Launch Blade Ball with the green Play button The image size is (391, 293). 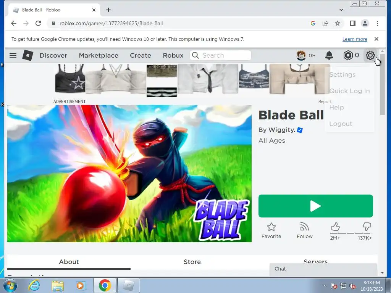click(x=316, y=206)
